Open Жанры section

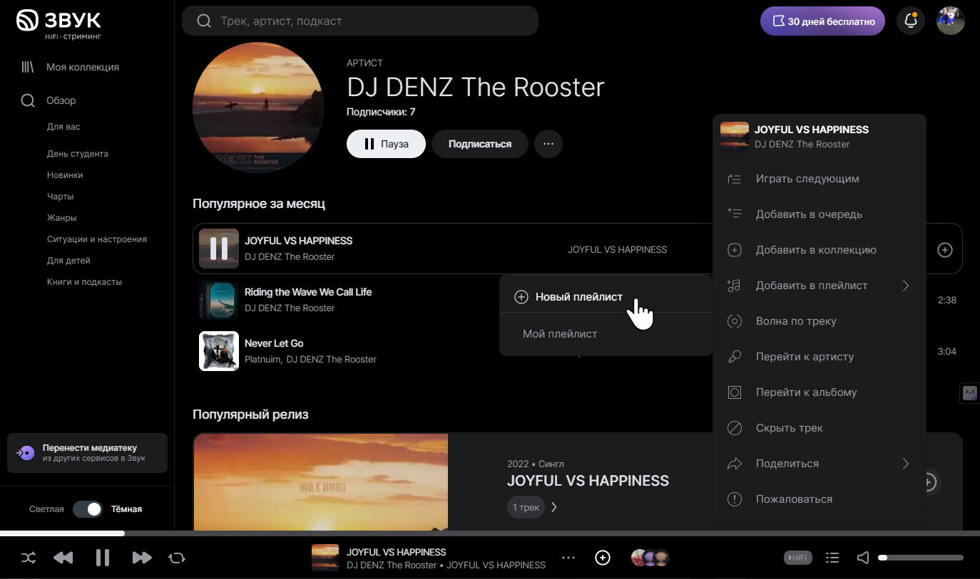[x=62, y=218]
